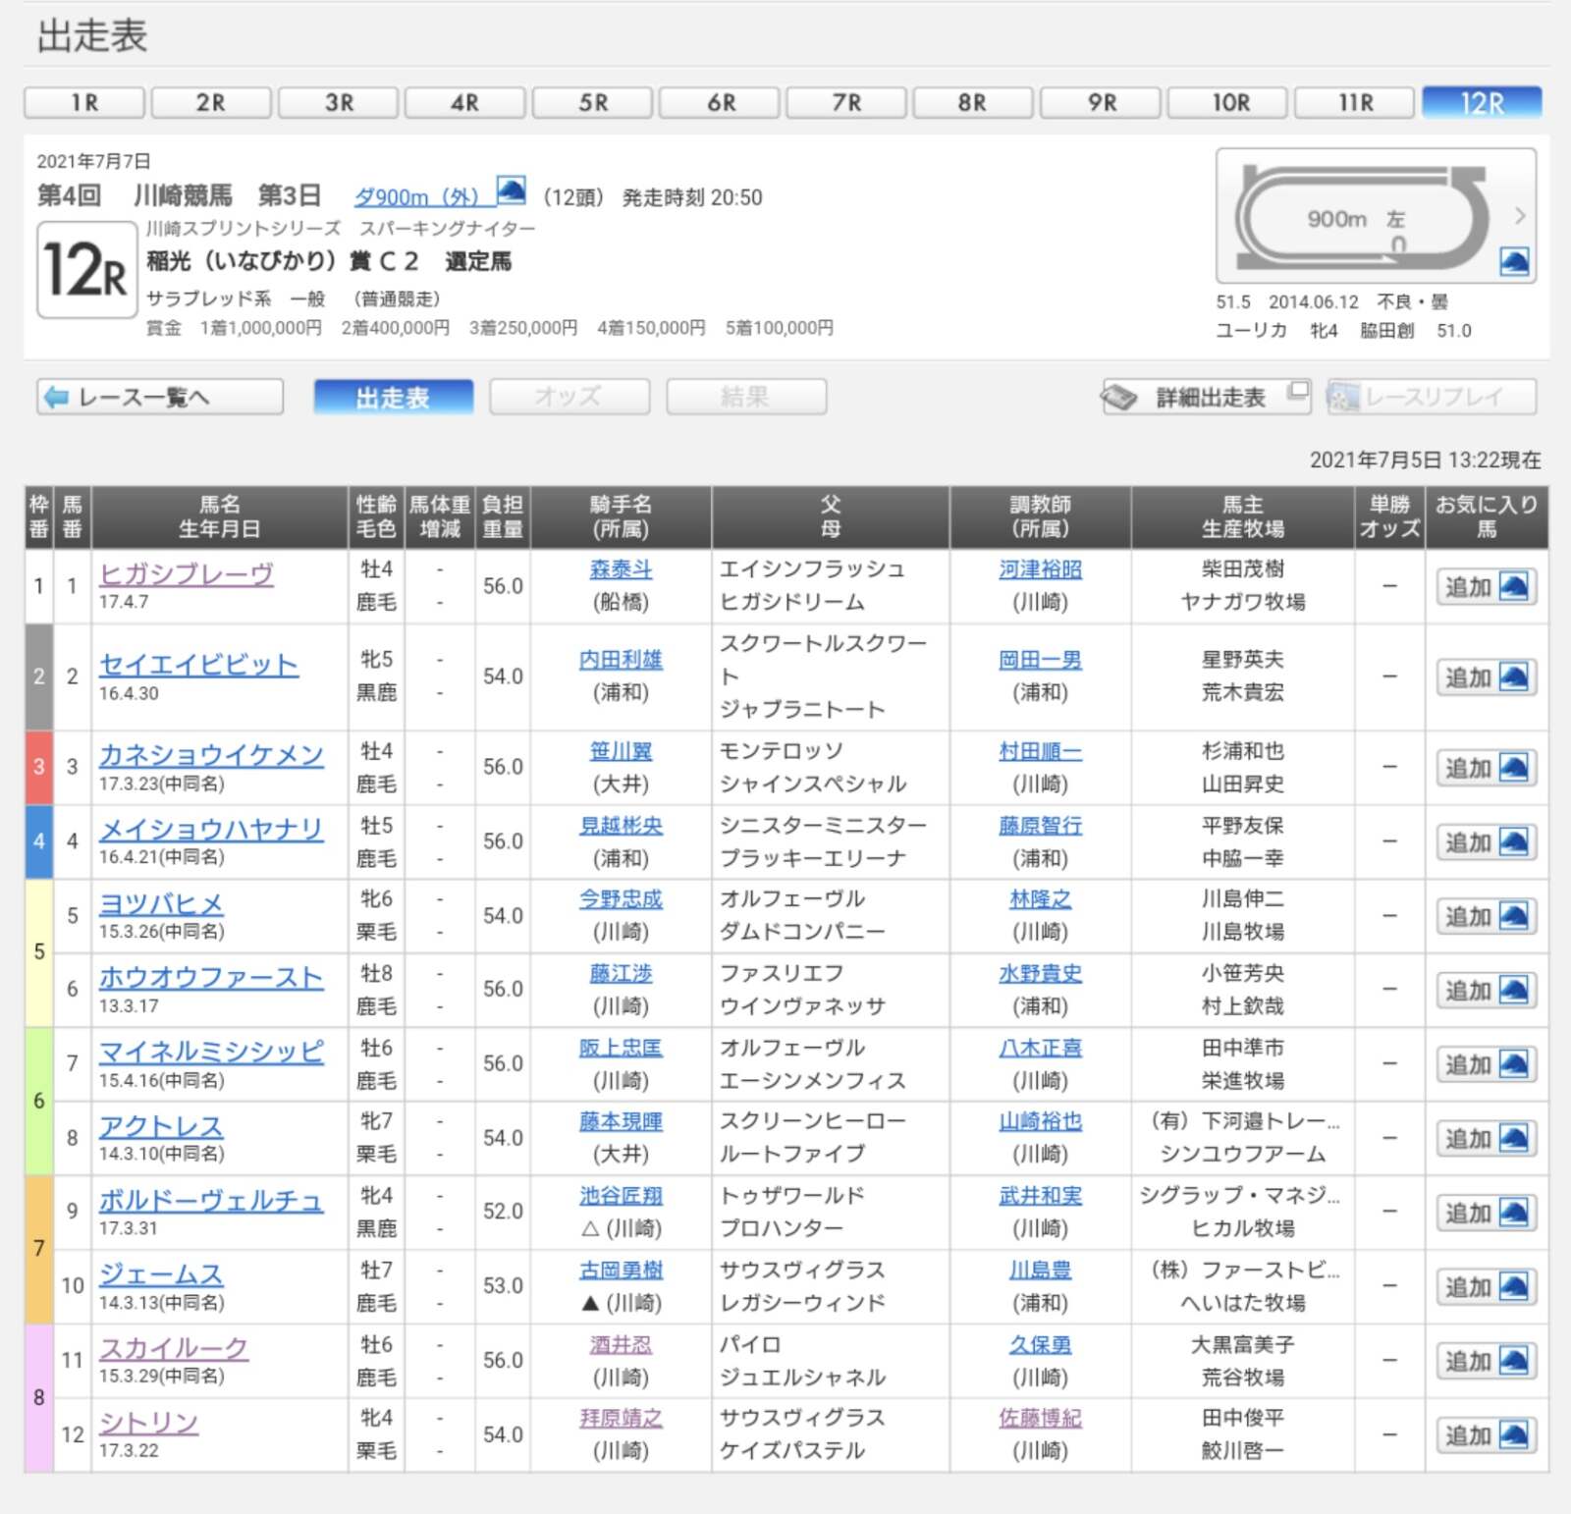Open horse ホウオウファースト page
The height and width of the screenshot is (1514, 1571).
coord(211,978)
